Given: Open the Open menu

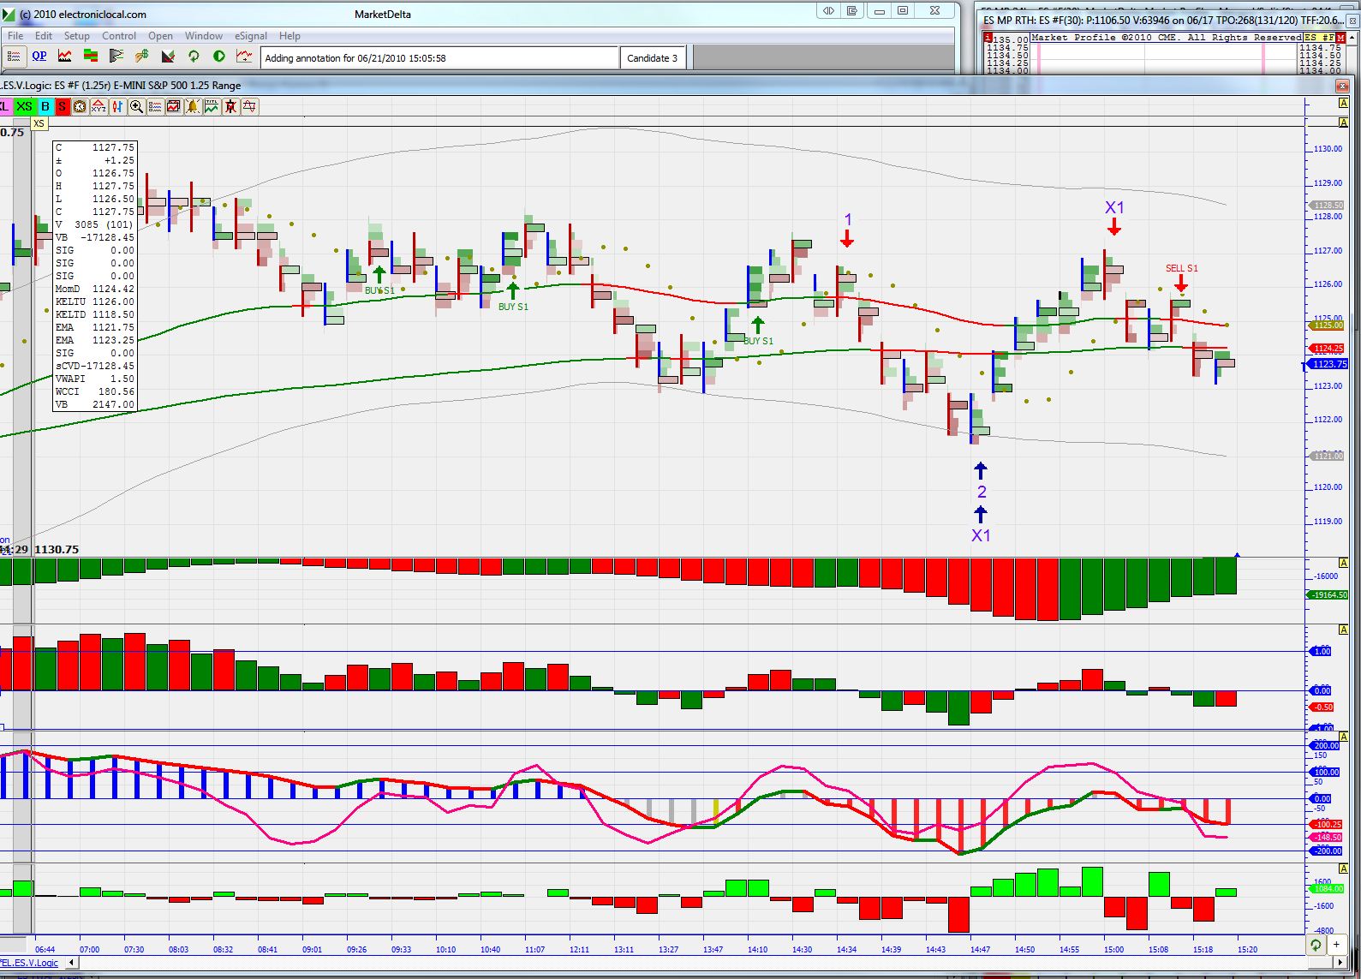Looking at the screenshot, I should click(160, 36).
